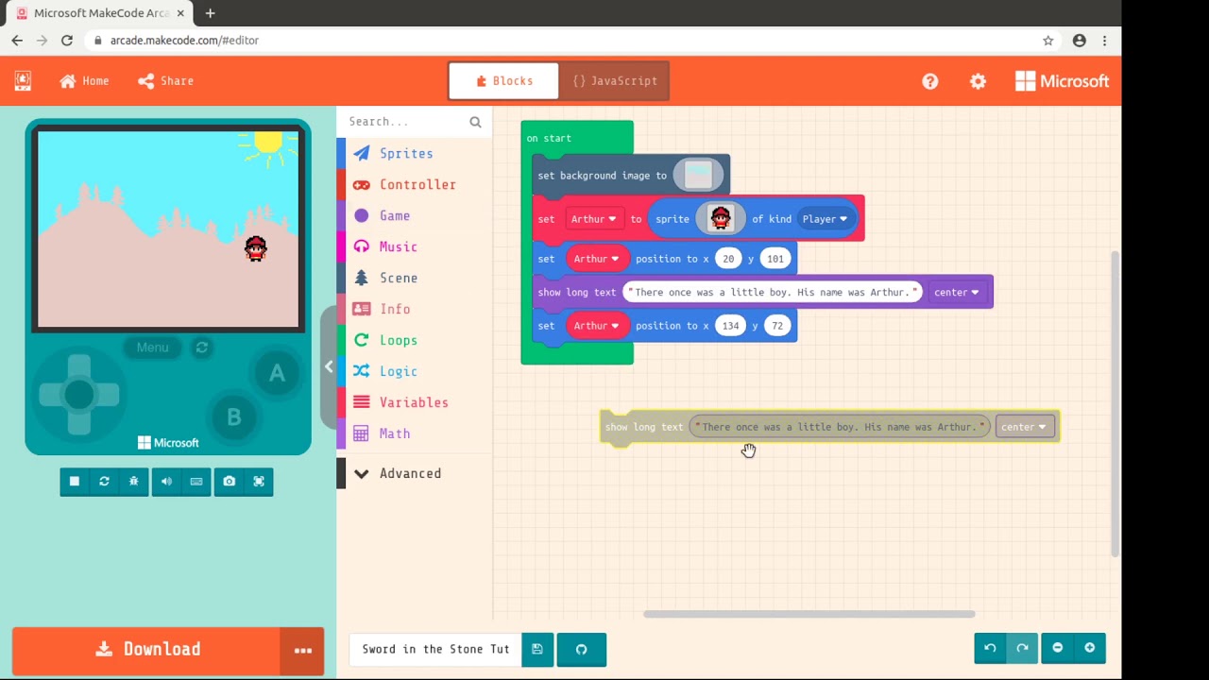Expand the Advanced toolbox section

[x=415, y=473]
